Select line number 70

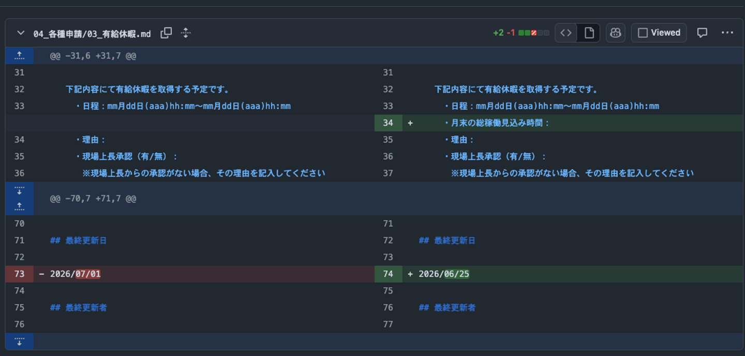click(19, 224)
